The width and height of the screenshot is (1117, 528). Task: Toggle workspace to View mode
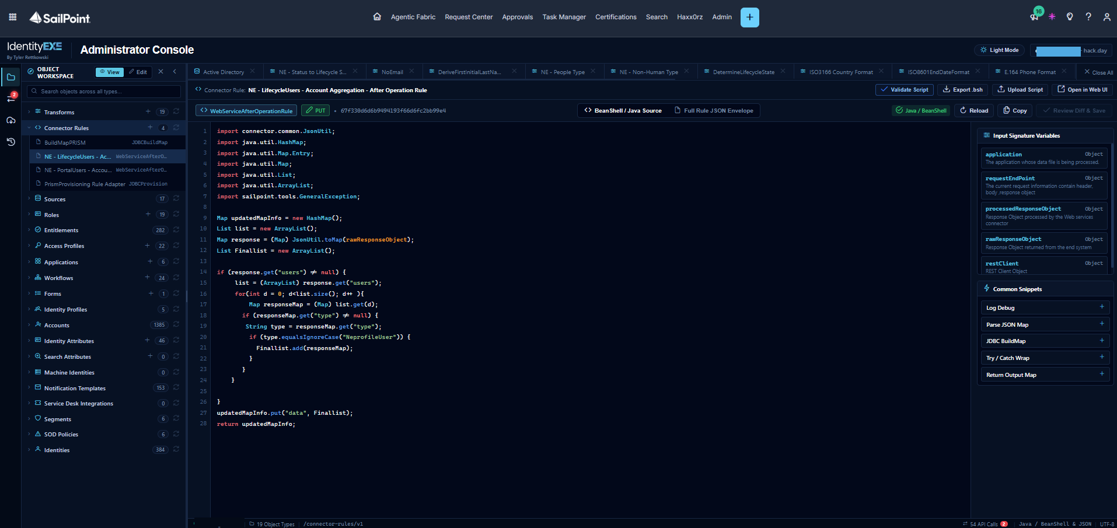[110, 72]
